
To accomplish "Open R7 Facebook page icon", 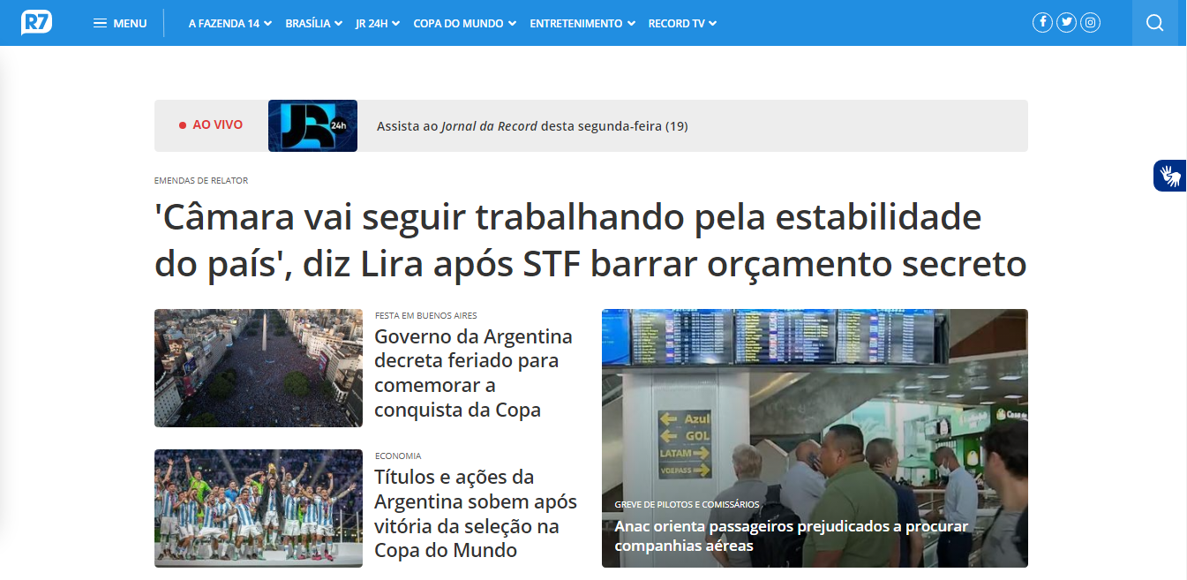I will click(x=1042, y=23).
